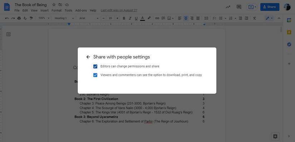Screen dimensions: 295x142
Task: Click Clear formatting icon
Action: tap(255, 18)
